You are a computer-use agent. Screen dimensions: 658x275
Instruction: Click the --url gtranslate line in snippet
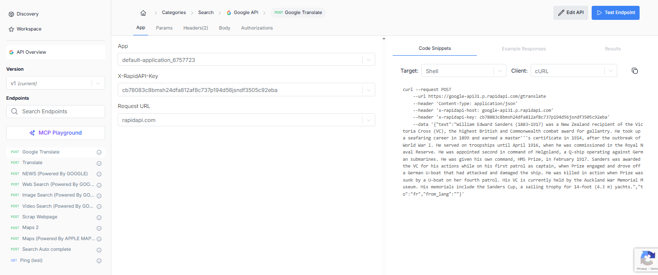click(x=479, y=96)
